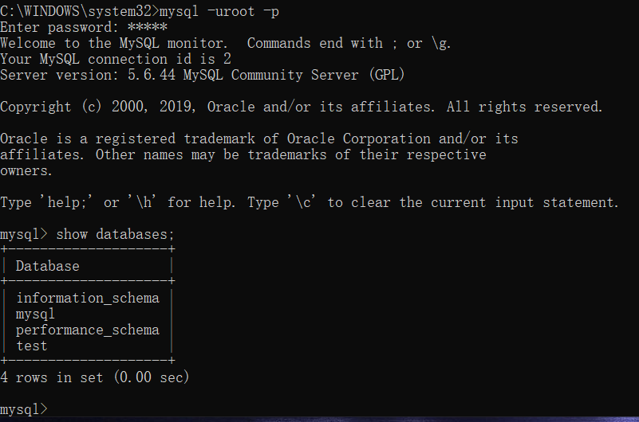Click the 'Oracle is a registered trademark' line
The width and height of the screenshot is (639, 422).
coord(258,139)
